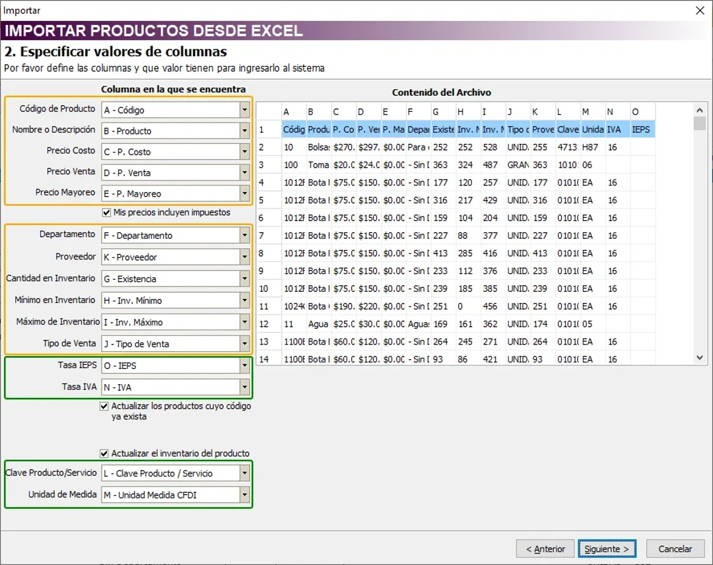Open the Unidad de Medida dropdown
The image size is (713, 565).
click(244, 494)
